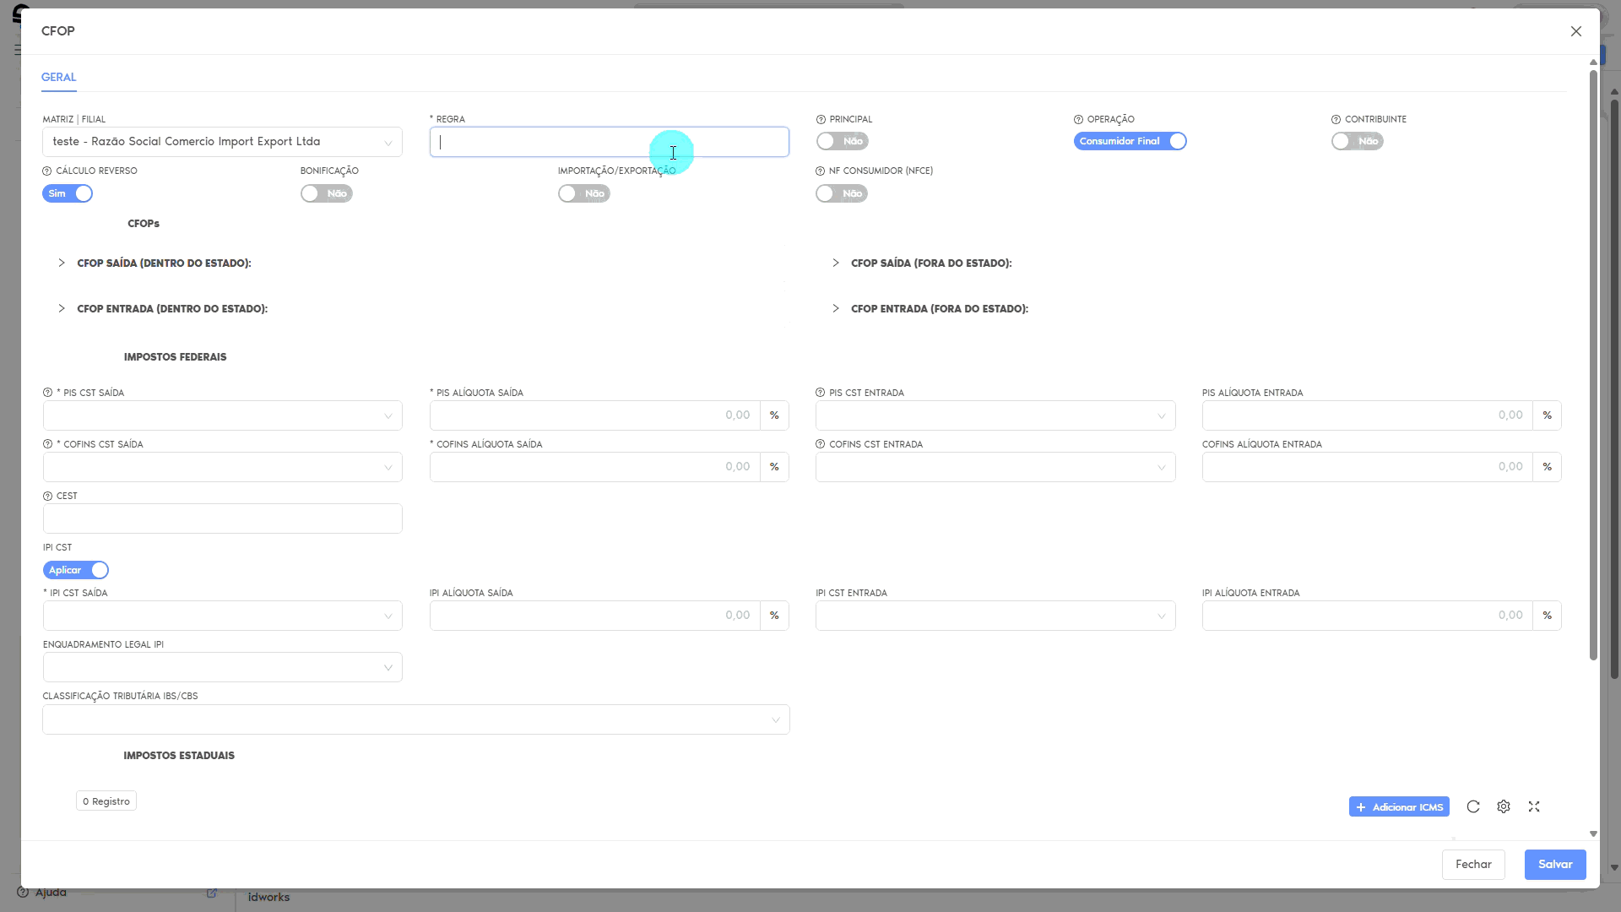This screenshot has height=912, width=1621.
Task: Close the CFOP dialog with the X
Action: pyautogui.click(x=1576, y=31)
